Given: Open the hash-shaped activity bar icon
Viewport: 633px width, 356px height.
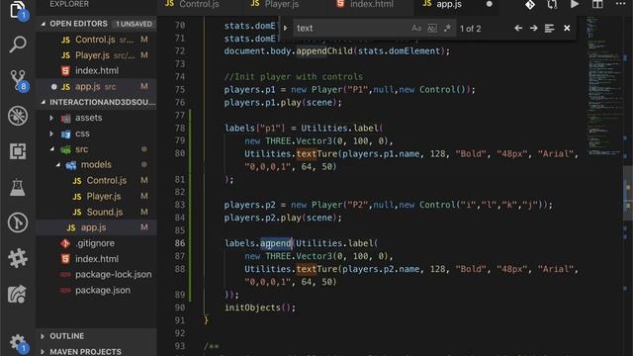Looking at the screenshot, I should [x=18, y=258].
